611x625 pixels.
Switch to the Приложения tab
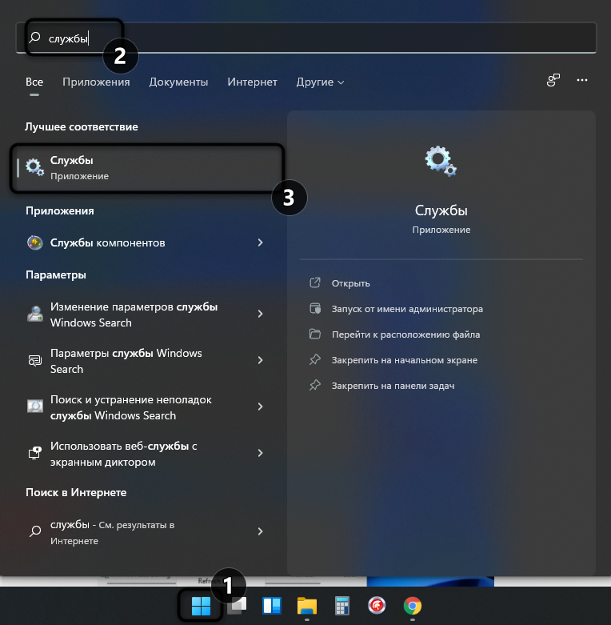pyautogui.click(x=96, y=82)
